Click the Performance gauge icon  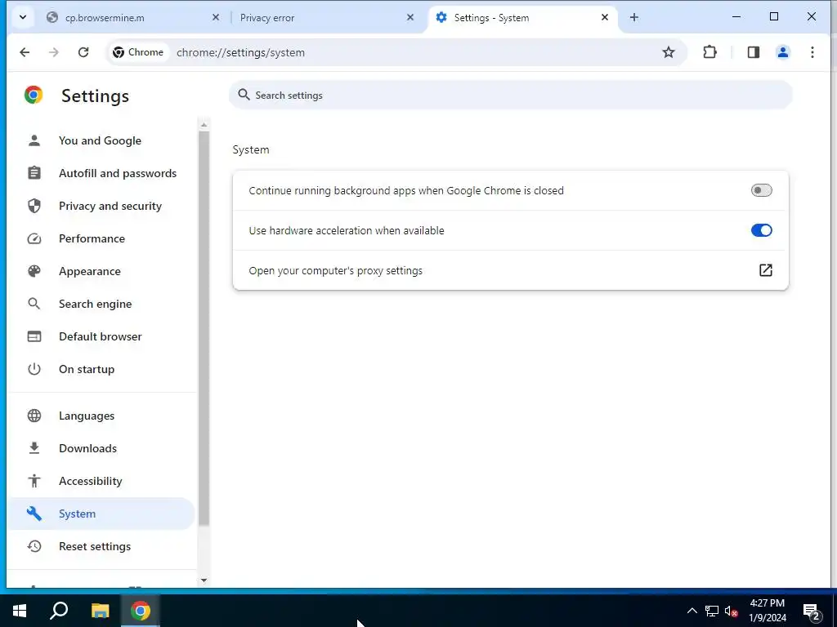coord(34,238)
